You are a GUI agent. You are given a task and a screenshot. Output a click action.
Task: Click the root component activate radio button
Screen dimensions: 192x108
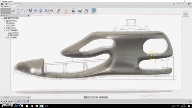tap(18, 18)
